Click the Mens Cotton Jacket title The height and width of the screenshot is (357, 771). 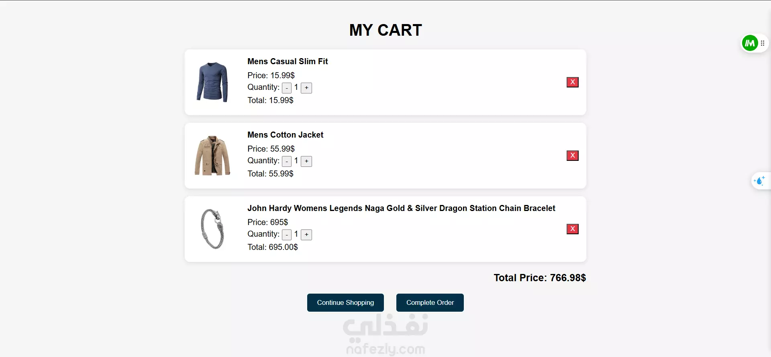(x=285, y=135)
